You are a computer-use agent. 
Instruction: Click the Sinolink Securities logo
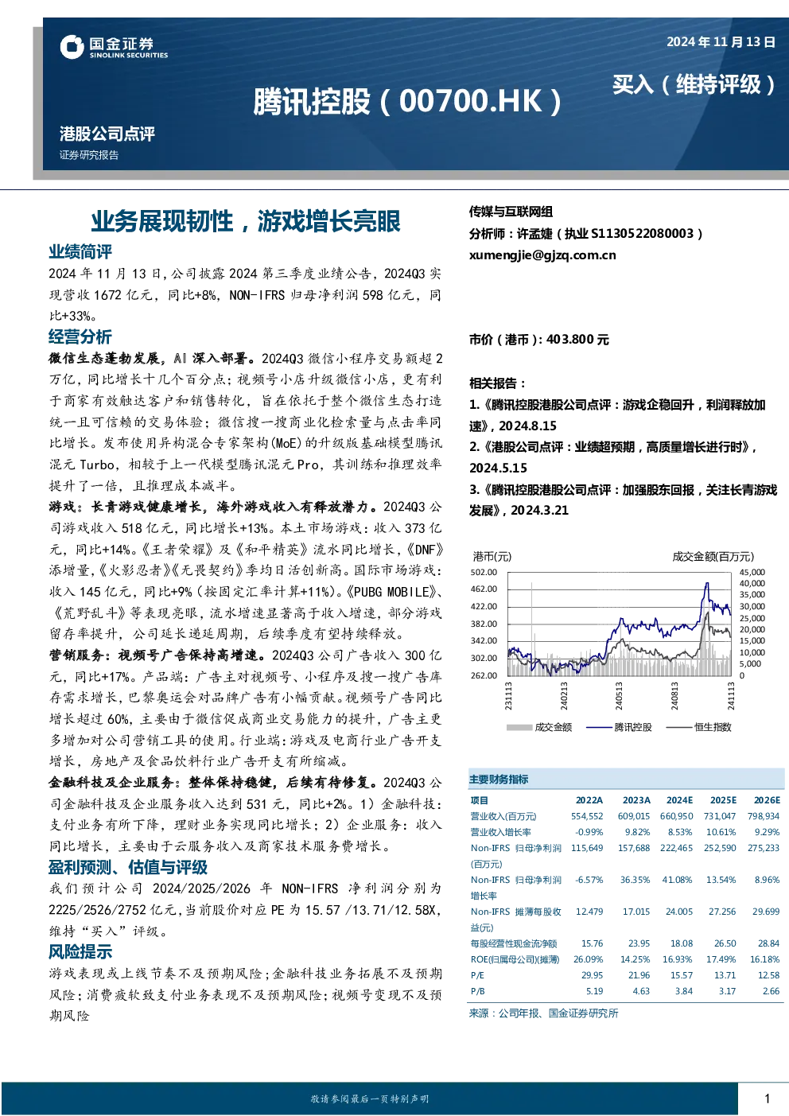coord(114,47)
